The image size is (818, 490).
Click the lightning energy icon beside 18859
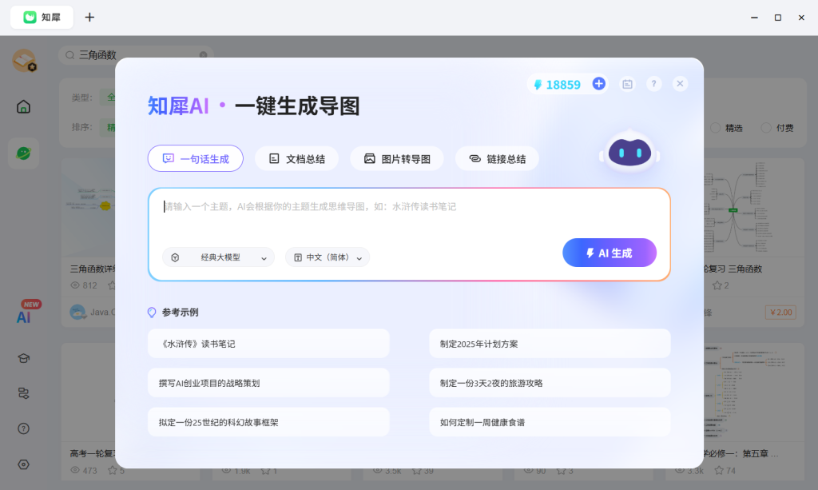coord(538,85)
